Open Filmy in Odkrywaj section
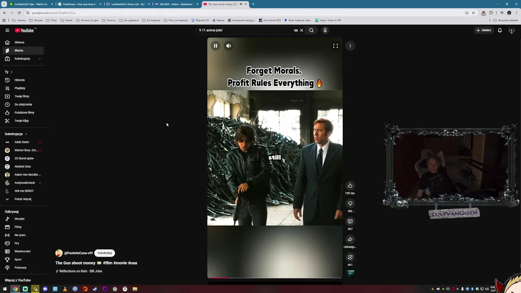Screen dimensions: 521x293 click(x=23, y=227)
